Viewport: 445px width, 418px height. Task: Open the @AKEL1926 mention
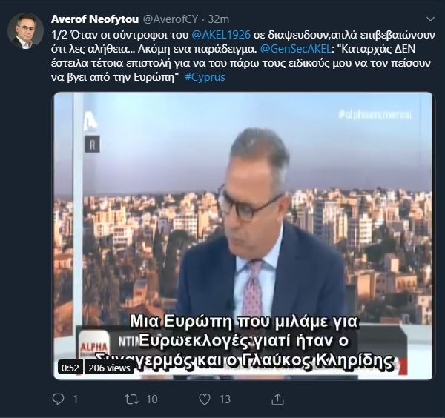pyautogui.click(x=221, y=35)
